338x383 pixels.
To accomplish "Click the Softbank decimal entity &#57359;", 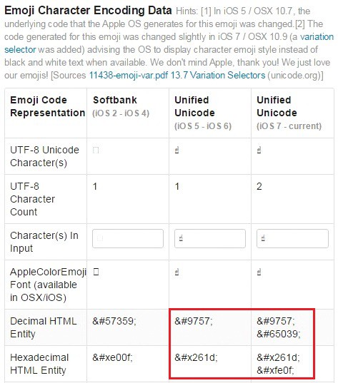I will [x=114, y=321].
